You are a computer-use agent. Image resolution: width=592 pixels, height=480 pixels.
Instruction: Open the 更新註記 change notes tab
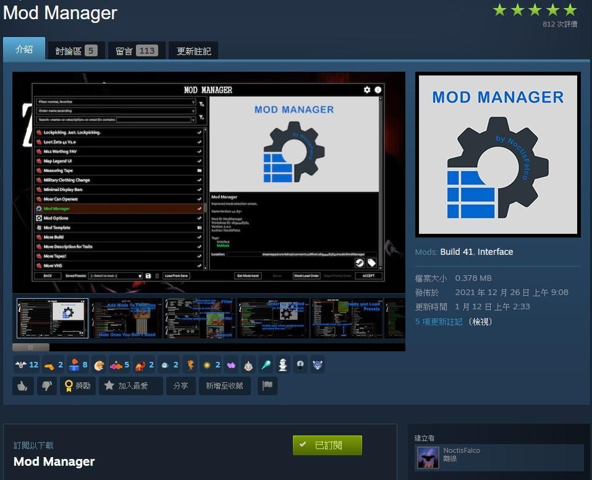click(193, 51)
